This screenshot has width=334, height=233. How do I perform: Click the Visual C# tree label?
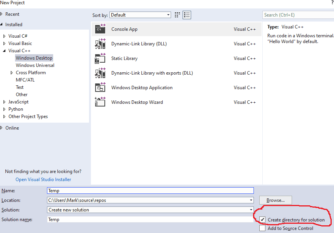[x=18, y=36]
